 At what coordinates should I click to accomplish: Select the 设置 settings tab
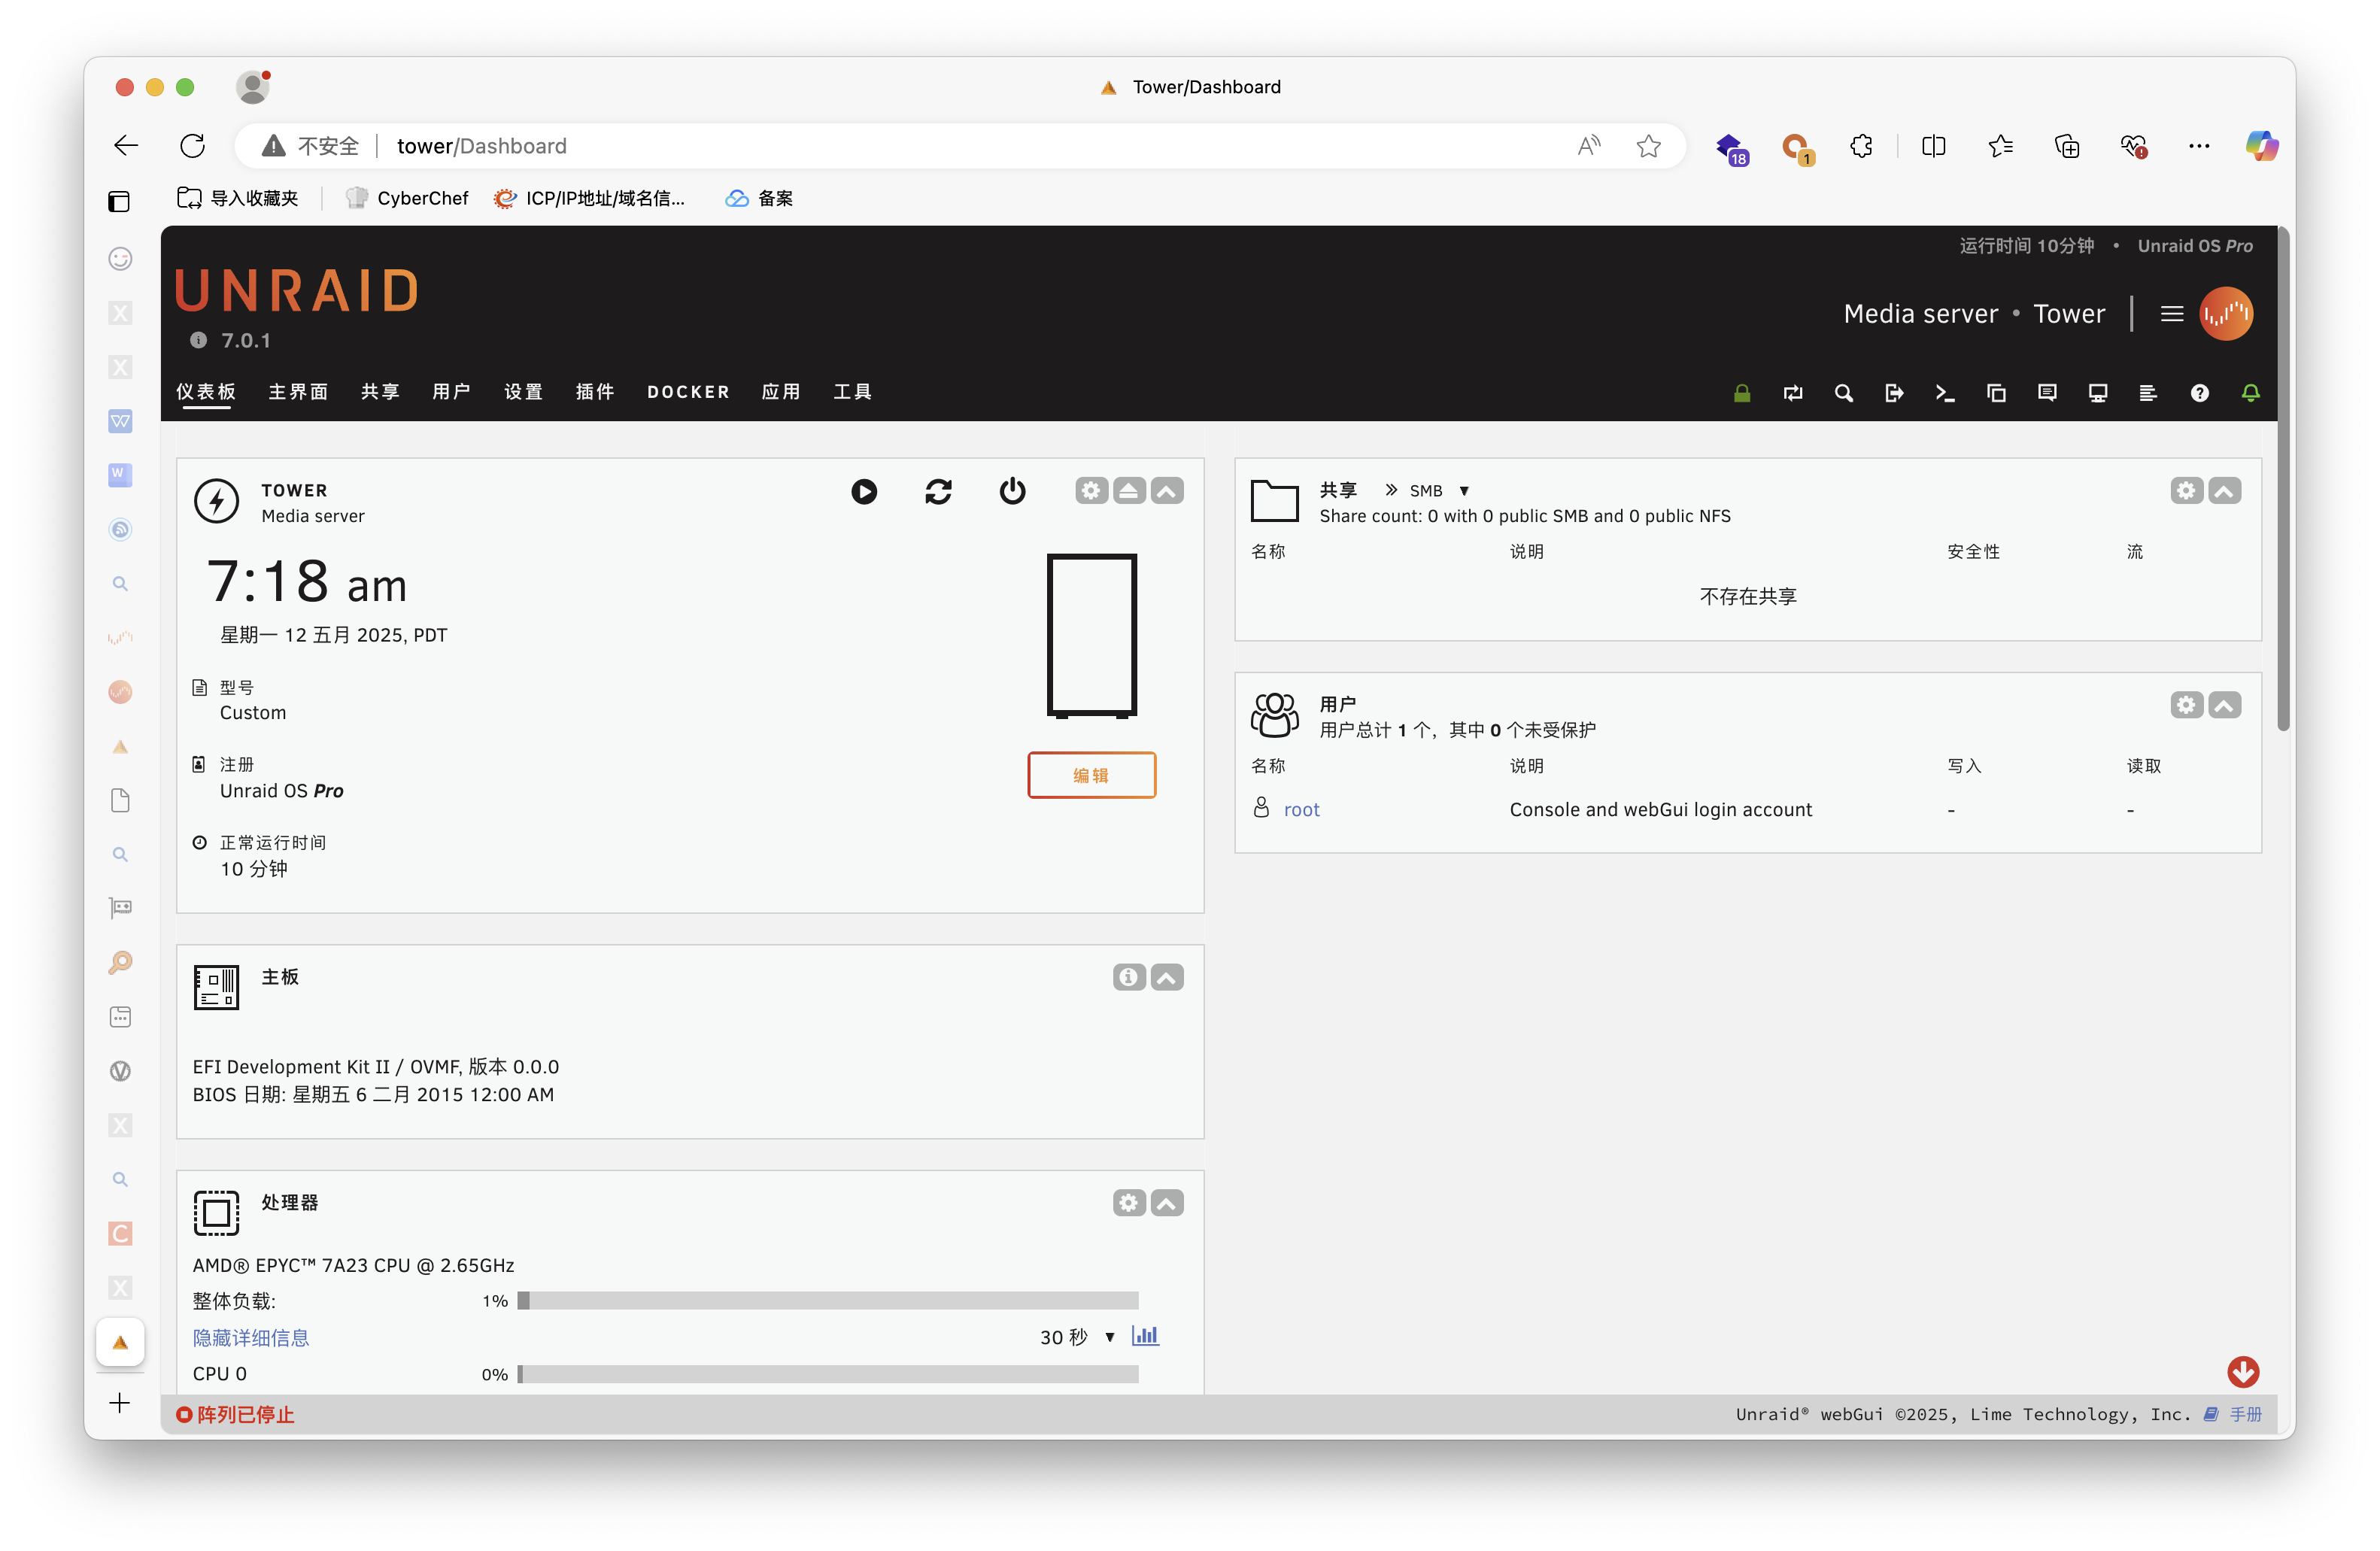(x=523, y=392)
